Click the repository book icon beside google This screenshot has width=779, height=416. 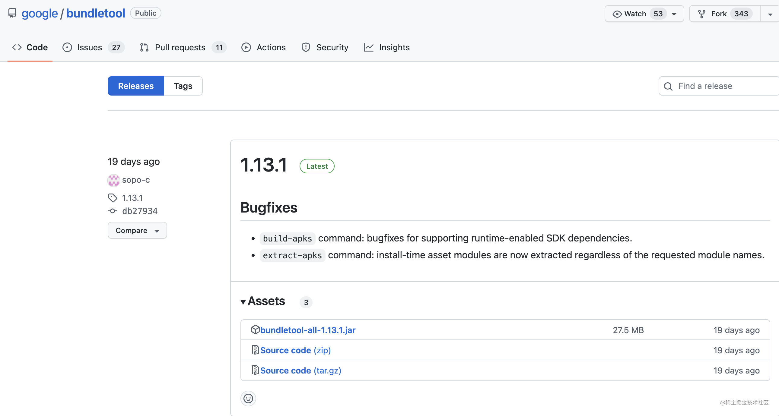tap(12, 13)
